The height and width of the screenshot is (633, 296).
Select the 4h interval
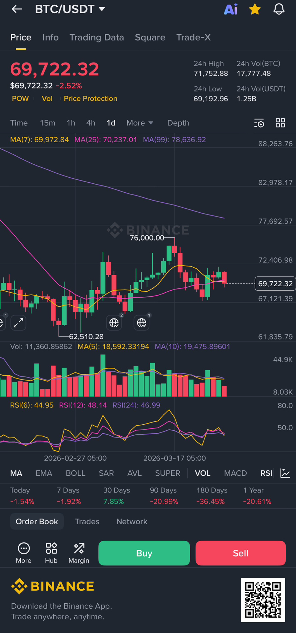[91, 123]
